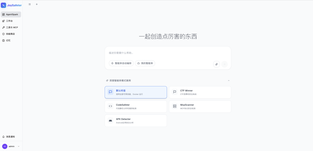Start a new chat with plus icon
Screen dimensions: 313x151
pos(37,4)
